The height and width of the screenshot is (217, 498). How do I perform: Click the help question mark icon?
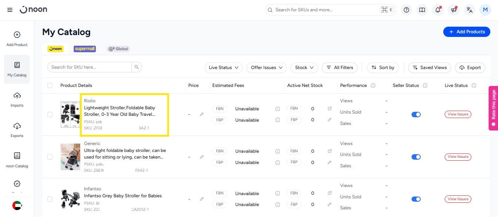pos(406,10)
